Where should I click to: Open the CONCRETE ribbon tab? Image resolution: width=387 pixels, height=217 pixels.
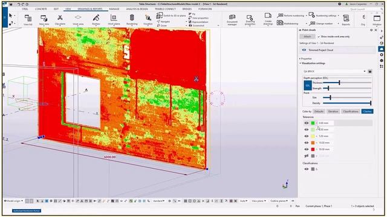pyautogui.click(x=41, y=9)
